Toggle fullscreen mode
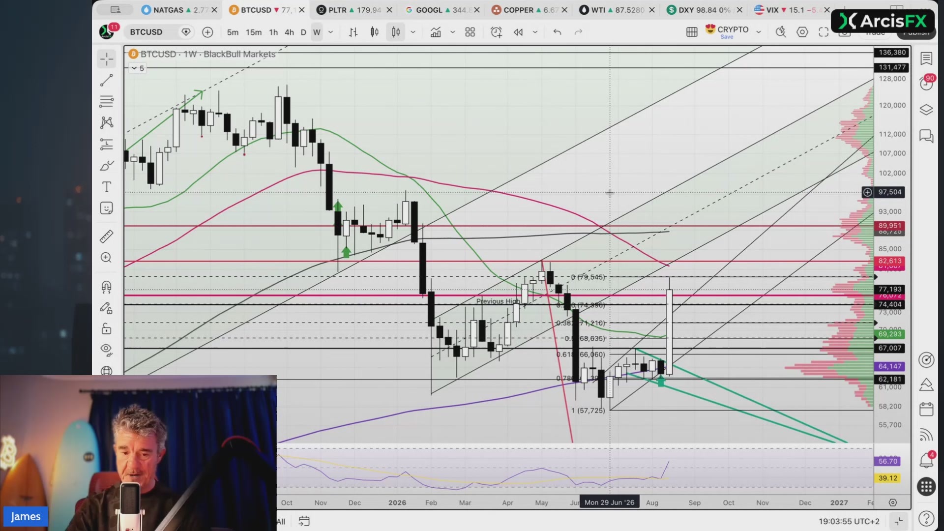 tap(824, 32)
